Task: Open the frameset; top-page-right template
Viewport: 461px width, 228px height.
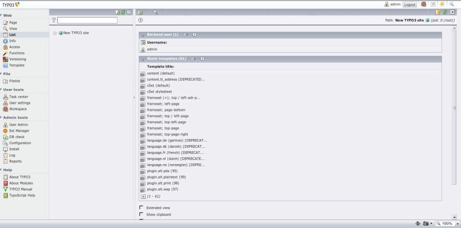Action: pos(167,134)
